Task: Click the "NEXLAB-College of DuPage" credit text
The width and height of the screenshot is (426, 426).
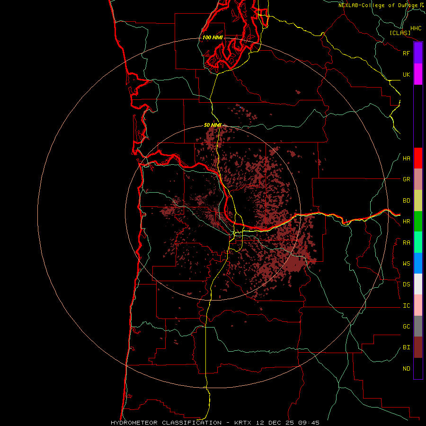Action: coord(378,5)
